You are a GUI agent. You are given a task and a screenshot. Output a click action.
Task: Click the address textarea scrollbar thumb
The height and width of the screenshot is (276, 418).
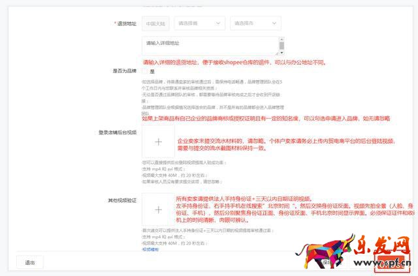click(281, 46)
